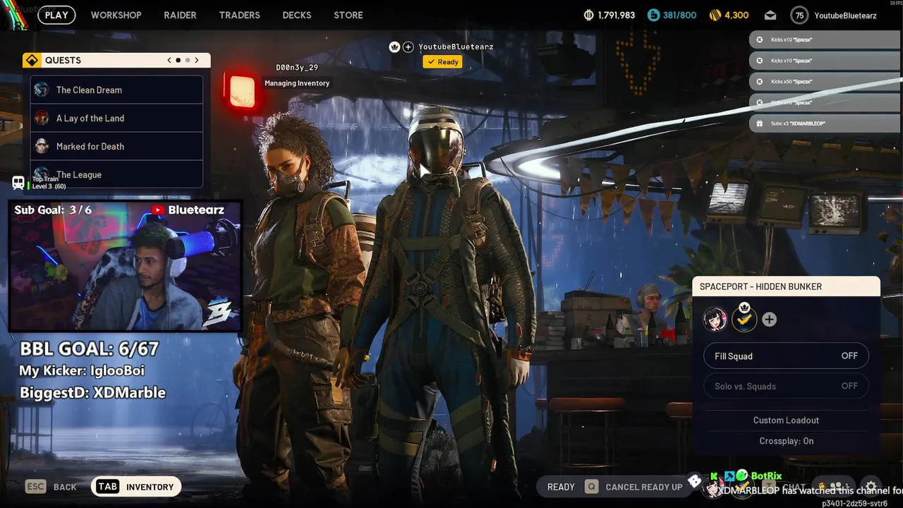Click the plus icon next to YoutubeBluetearz nameplate
The width and height of the screenshot is (903, 508).
408,47
